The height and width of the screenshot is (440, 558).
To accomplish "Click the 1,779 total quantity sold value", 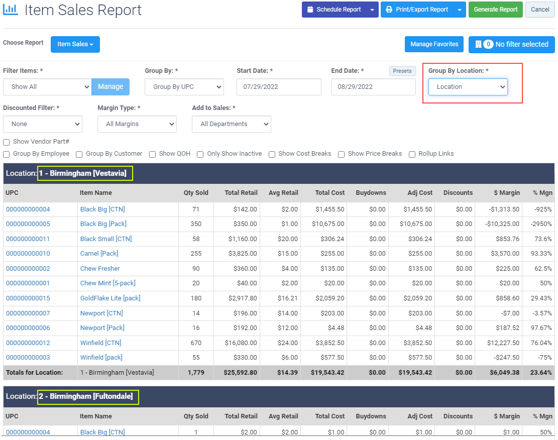I will tap(196, 373).
